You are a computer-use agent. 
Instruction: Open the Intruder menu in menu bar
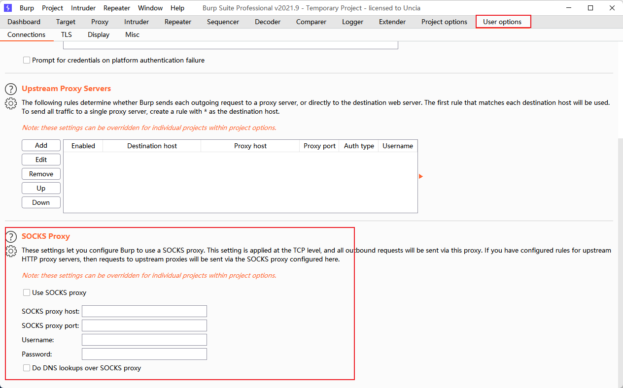(x=83, y=8)
